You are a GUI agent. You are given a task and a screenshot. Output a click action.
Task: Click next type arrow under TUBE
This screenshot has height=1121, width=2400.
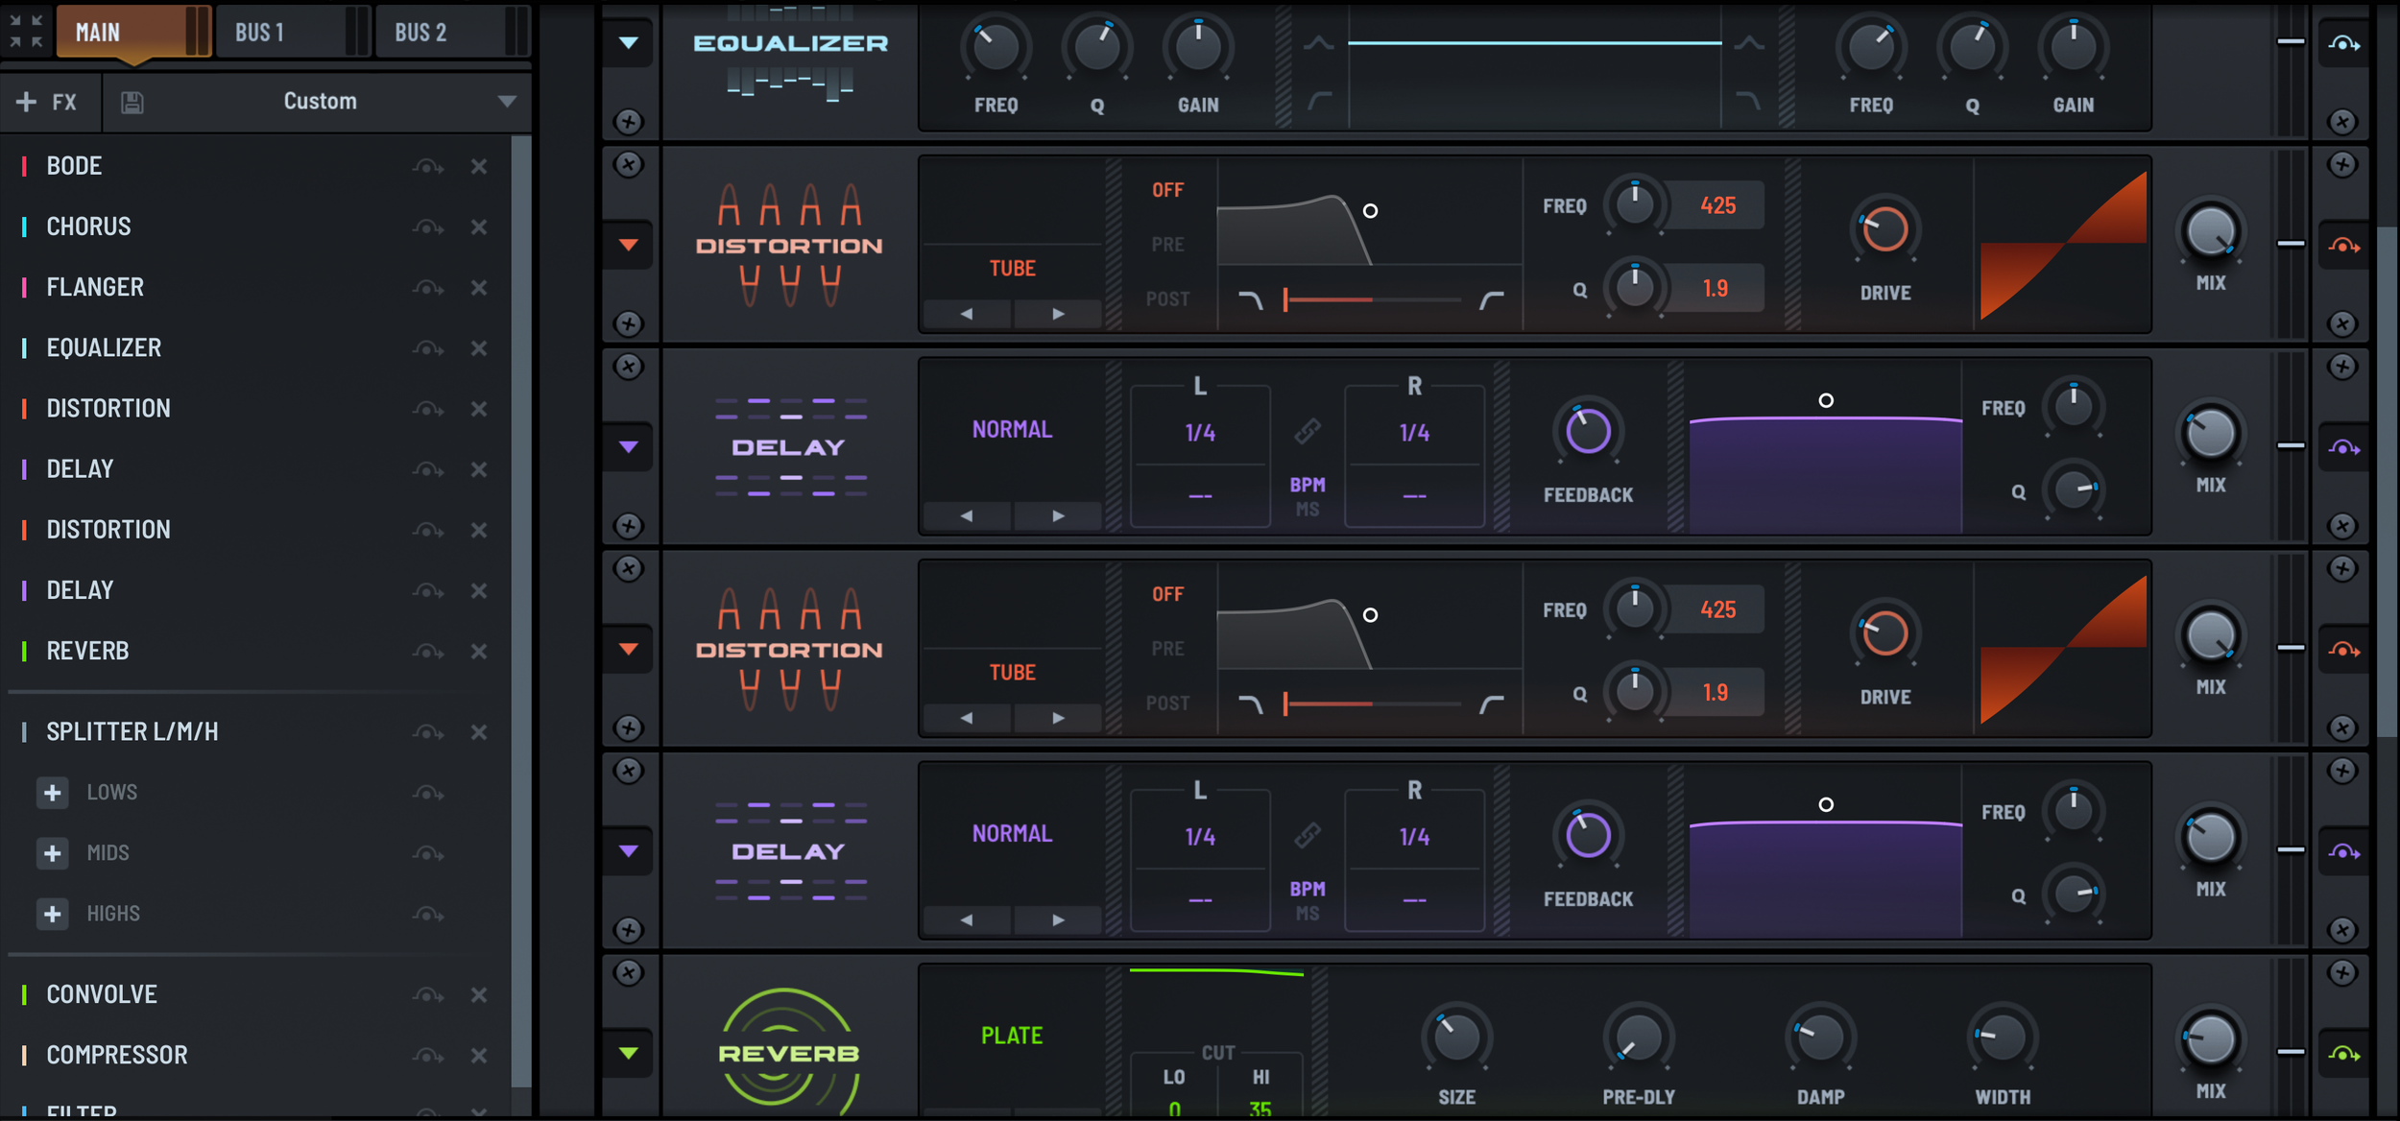1058,314
